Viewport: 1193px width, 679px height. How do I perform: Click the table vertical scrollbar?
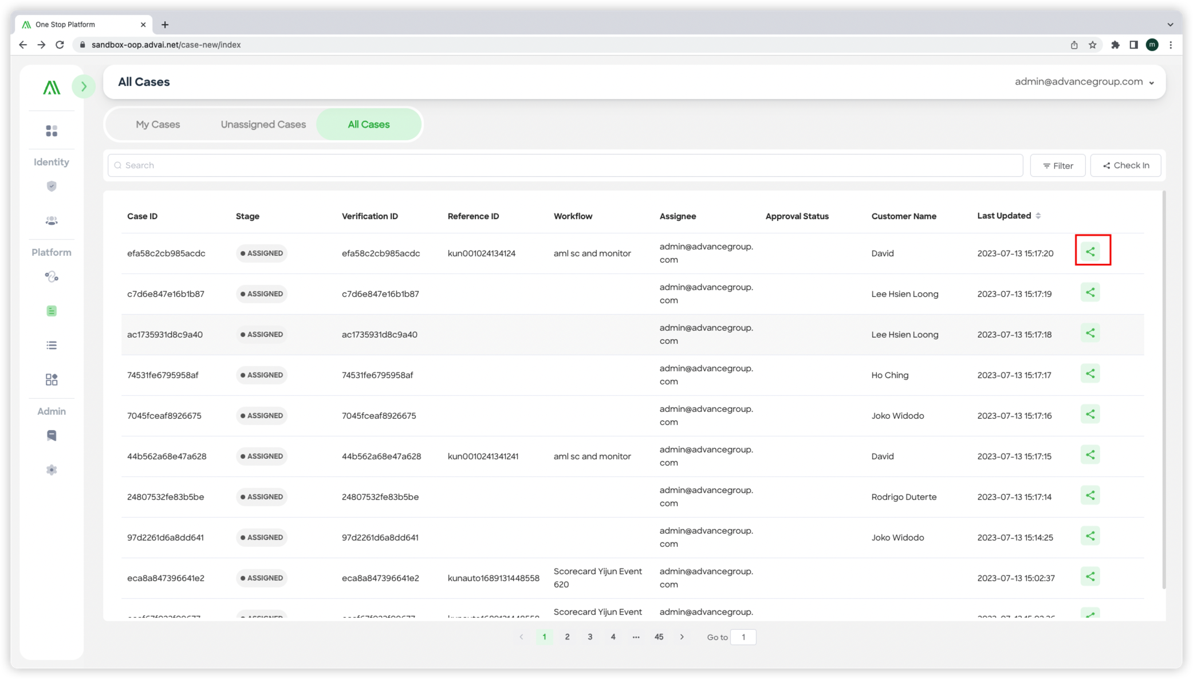[1164, 389]
